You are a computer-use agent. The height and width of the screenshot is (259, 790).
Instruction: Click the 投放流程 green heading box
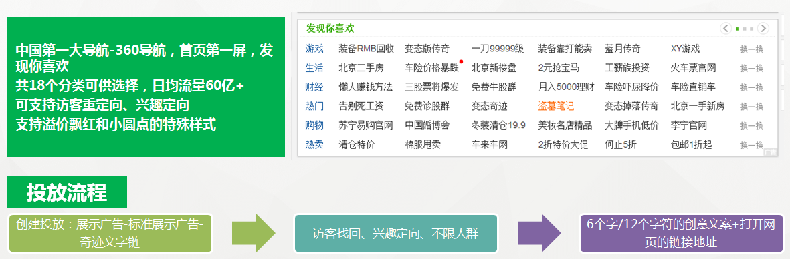(x=67, y=192)
